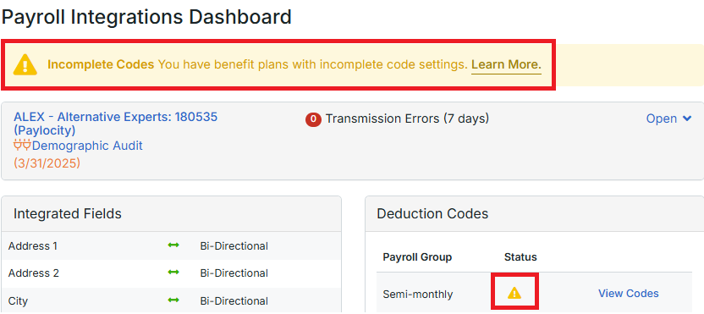Click the City bi-directional arrow icon
Image resolution: width=704 pixels, height=314 pixels.
click(173, 300)
